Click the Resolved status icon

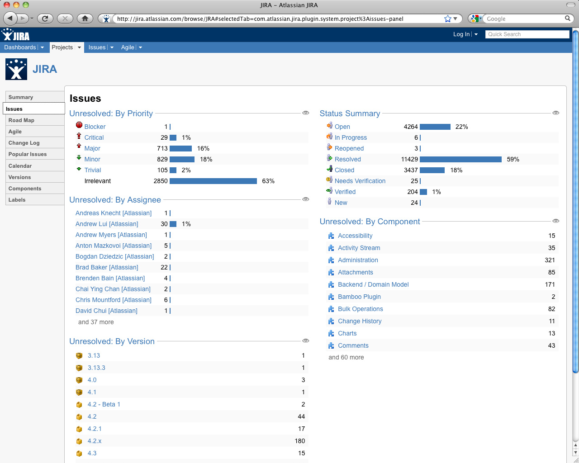pos(329,158)
